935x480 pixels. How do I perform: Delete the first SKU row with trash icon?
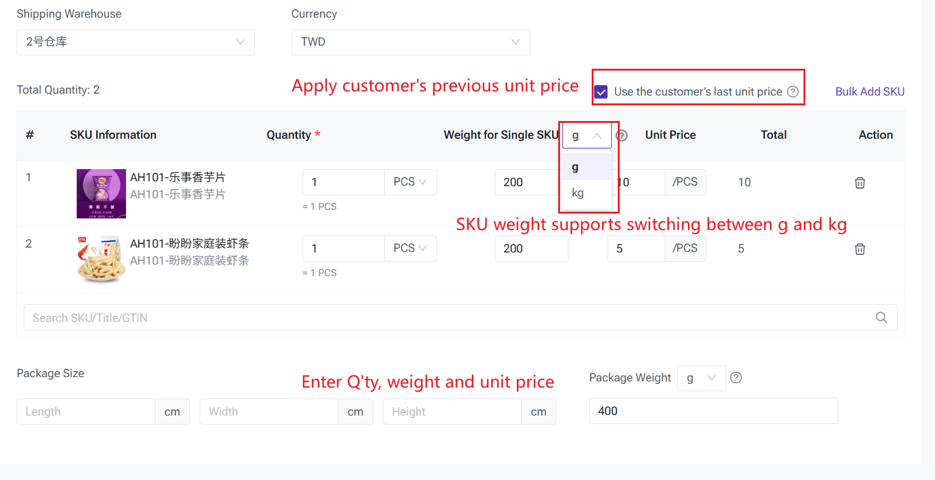tap(860, 183)
